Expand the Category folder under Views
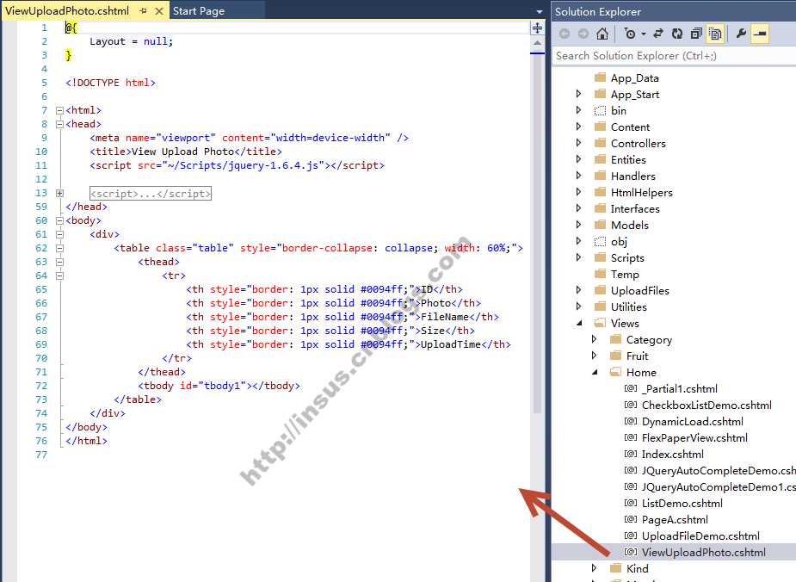796x582 pixels. [x=594, y=339]
